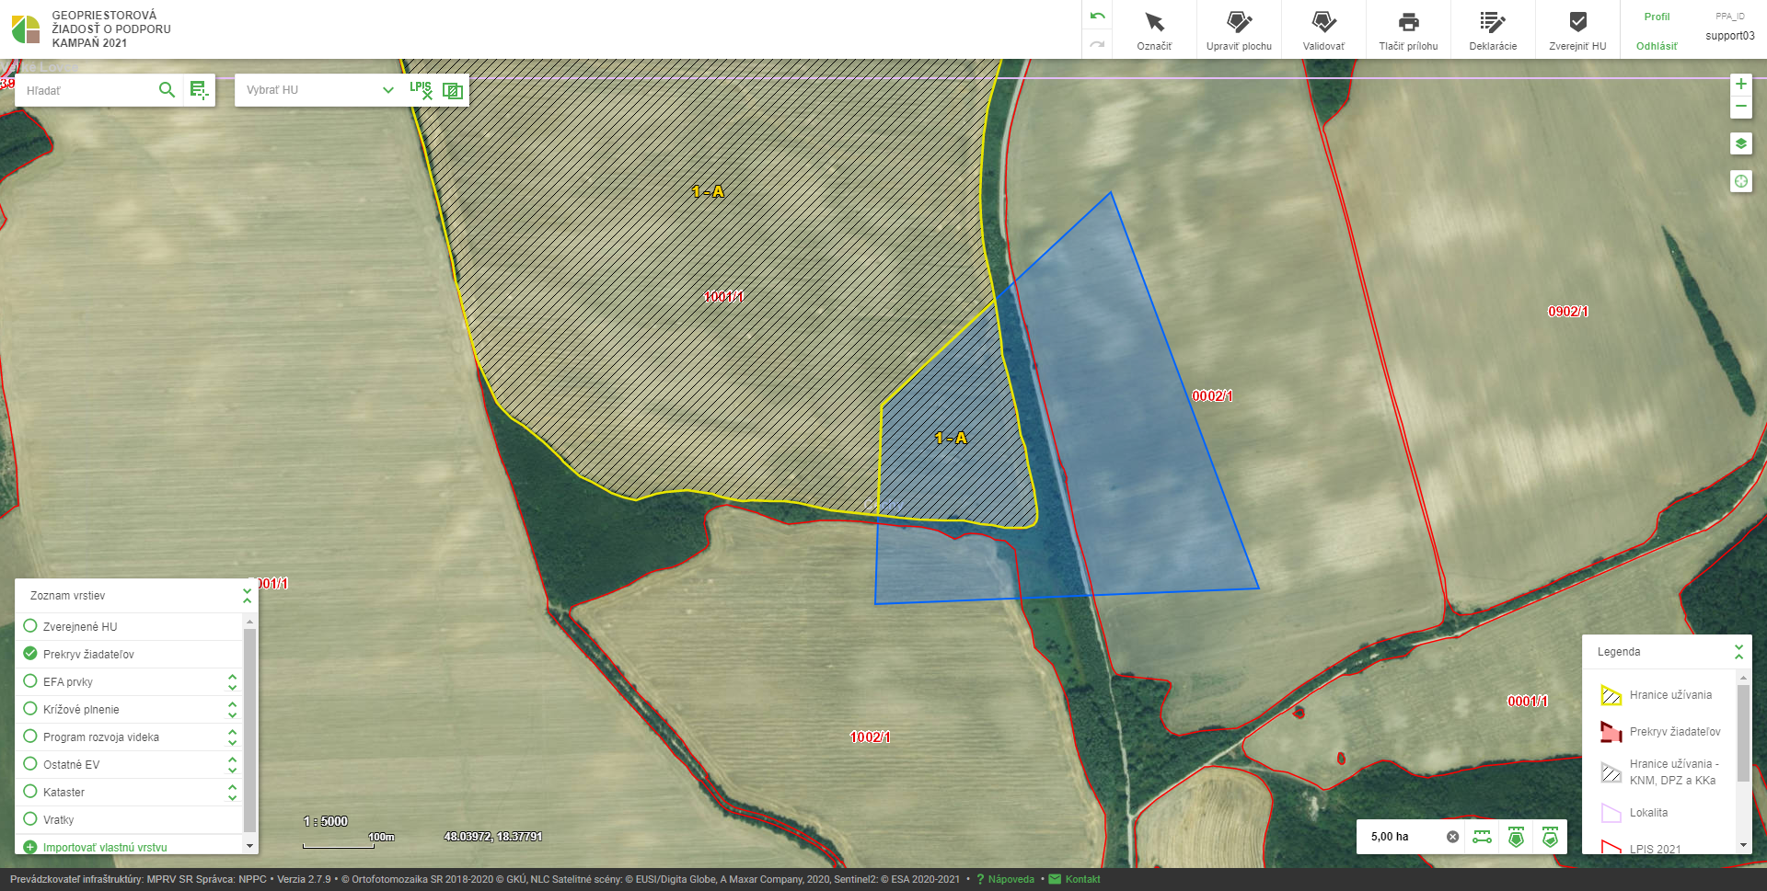The image size is (1767, 891).
Task: Click parcel label 0902/1 on map
Action: point(1568,312)
